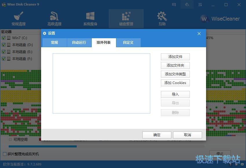Click the 添加文件类型 button
This screenshot has height=168, width=246.
click(x=175, y=74)
